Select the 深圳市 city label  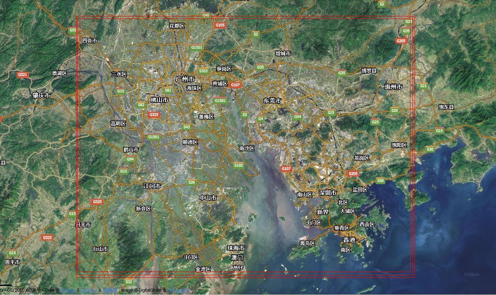(327, 193)
